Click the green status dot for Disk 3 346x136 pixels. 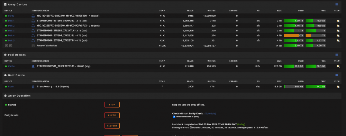6,31
